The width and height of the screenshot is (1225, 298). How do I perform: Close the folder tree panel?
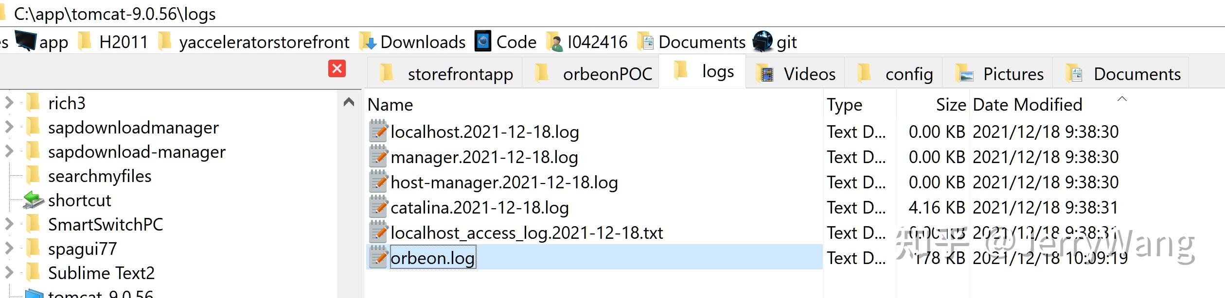click(337, 68)
